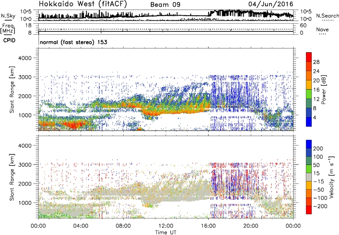This screenshot has height=235, width=339.
Task: Click the "04:00" time tick label
Action: tap(81, 226)
